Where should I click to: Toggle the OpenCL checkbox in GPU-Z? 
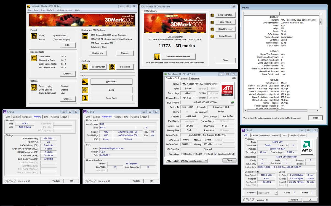[x=182, y=154]
